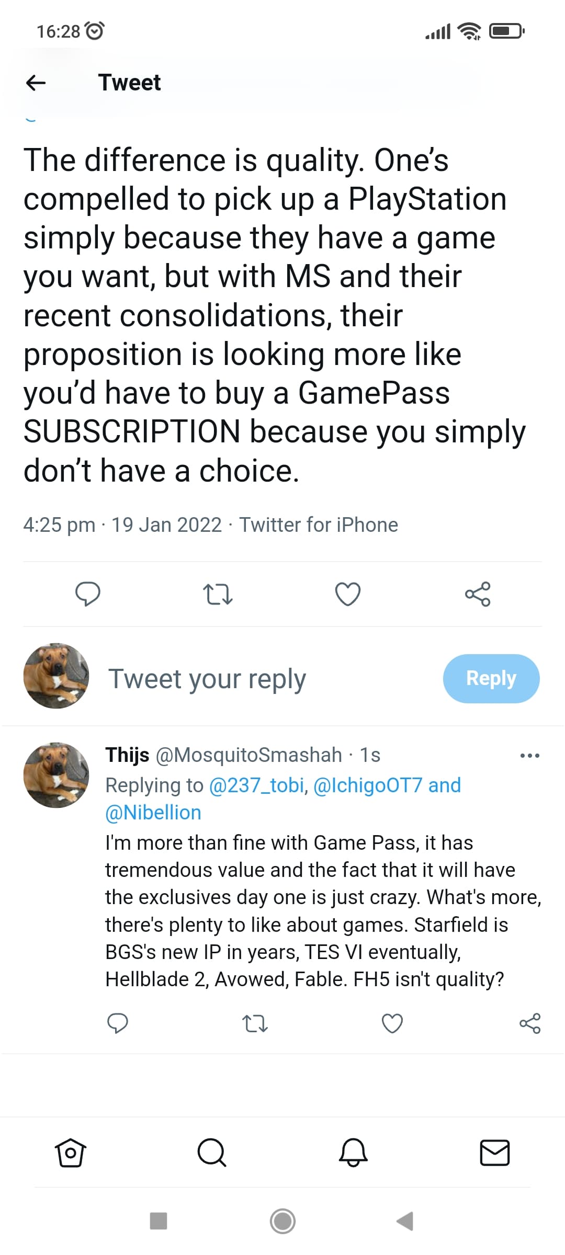
Task: Share the main tweet via share icon
Action: 478,594
